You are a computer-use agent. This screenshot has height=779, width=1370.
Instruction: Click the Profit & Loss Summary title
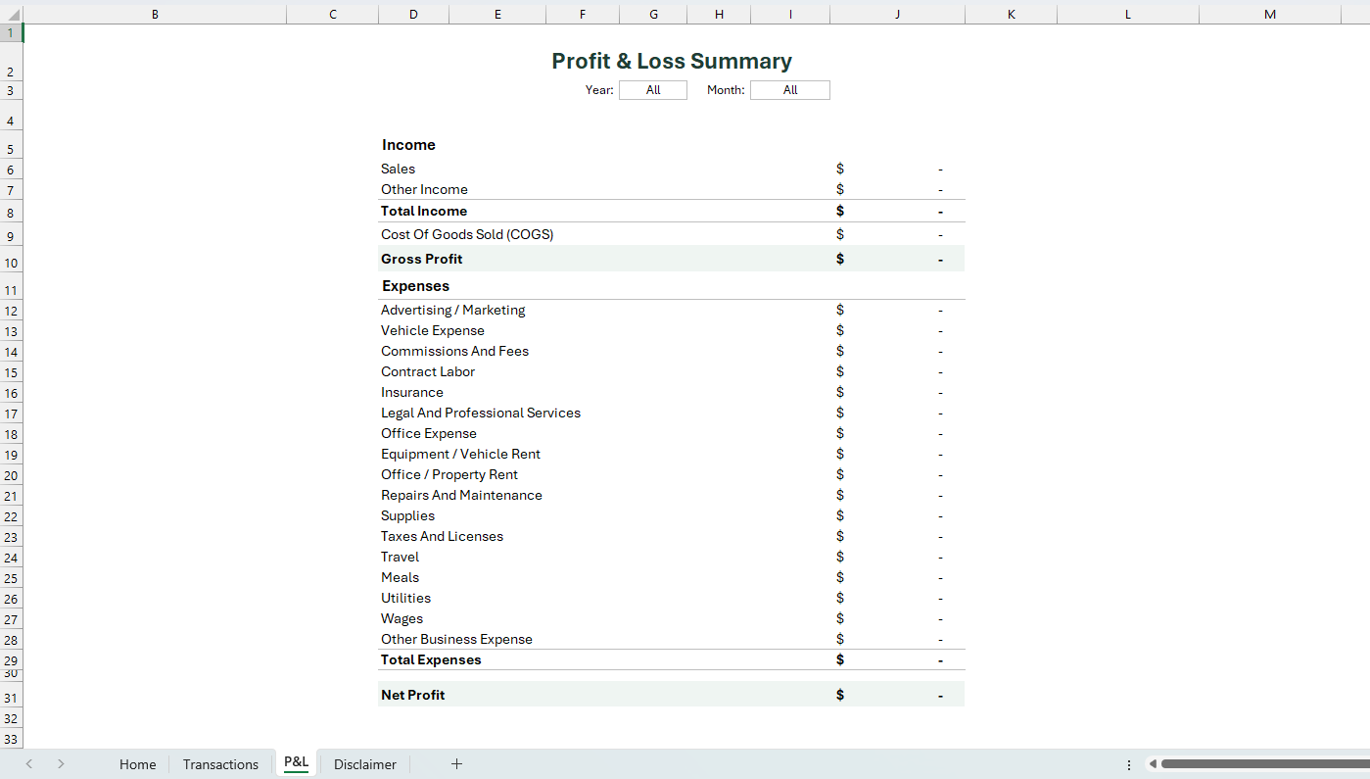tap(672, 61)
